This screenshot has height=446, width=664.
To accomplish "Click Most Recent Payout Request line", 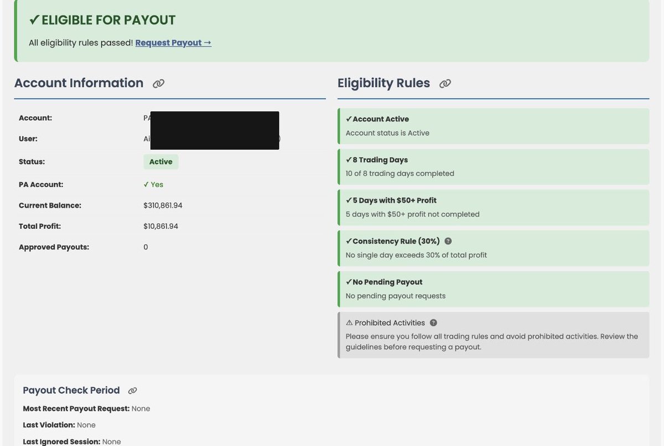I will pos(86,408).
